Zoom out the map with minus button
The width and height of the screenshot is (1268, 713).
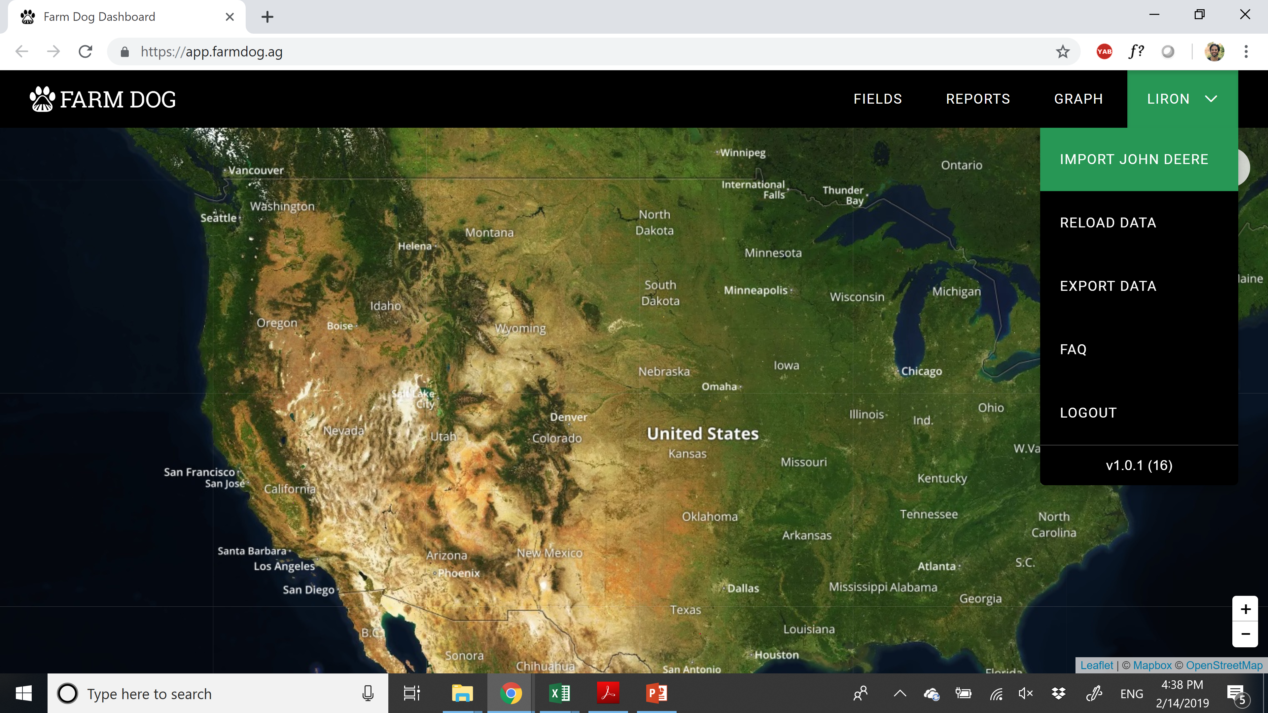click(x=1245, y=634)
